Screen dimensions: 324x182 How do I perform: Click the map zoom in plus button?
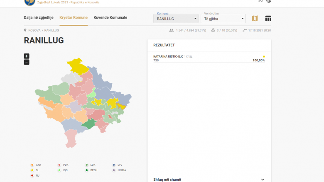coord(27,56)
